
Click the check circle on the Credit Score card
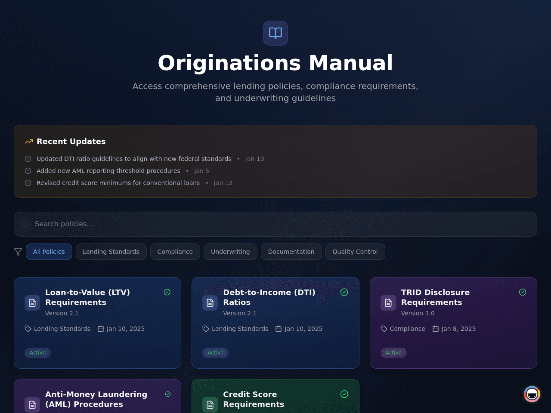(344, 394)
